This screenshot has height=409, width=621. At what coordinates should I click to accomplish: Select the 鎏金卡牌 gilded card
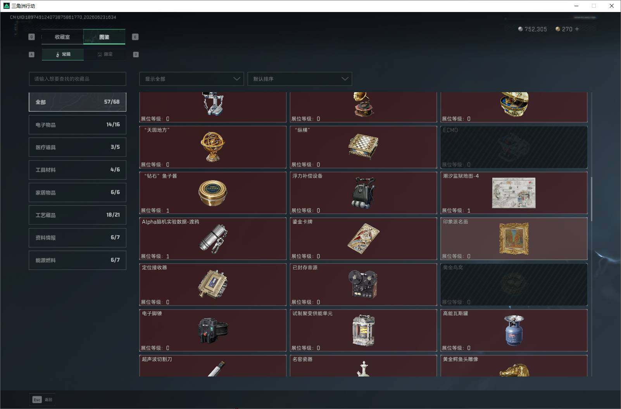coord(363,239)
